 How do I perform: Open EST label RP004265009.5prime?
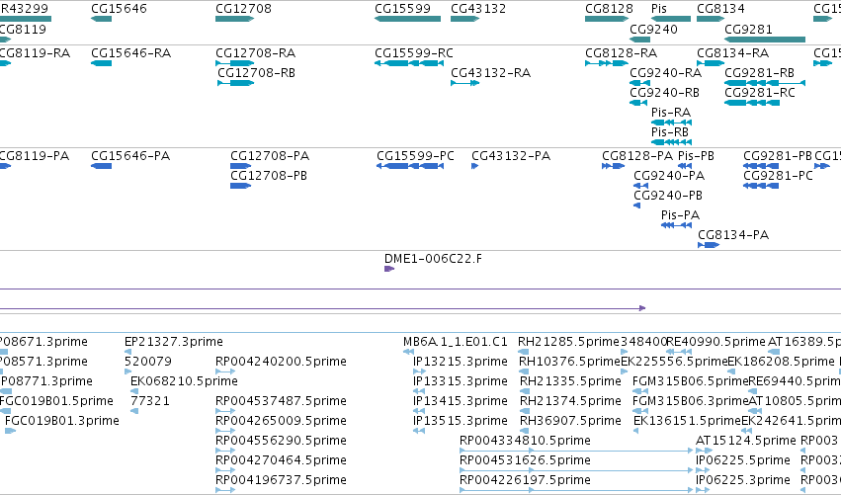(281, 421)
